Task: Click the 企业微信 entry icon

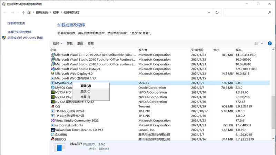Action: [53, 134]
